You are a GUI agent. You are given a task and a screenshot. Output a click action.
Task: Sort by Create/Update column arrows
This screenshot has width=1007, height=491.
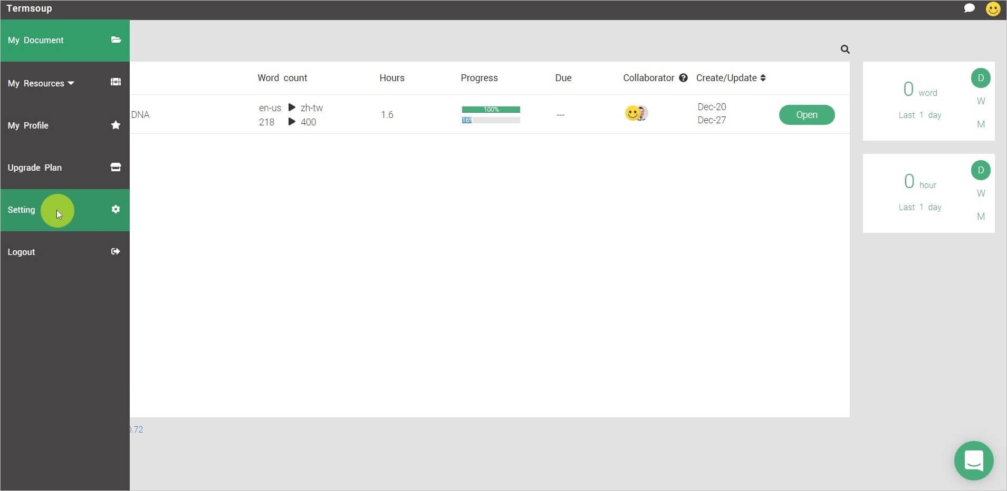pos(763,78)
